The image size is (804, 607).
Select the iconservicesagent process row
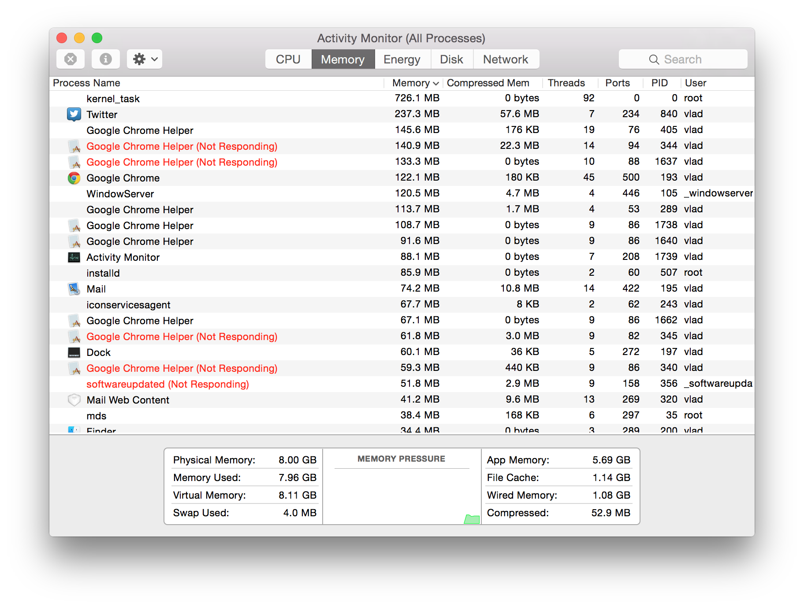402,304
